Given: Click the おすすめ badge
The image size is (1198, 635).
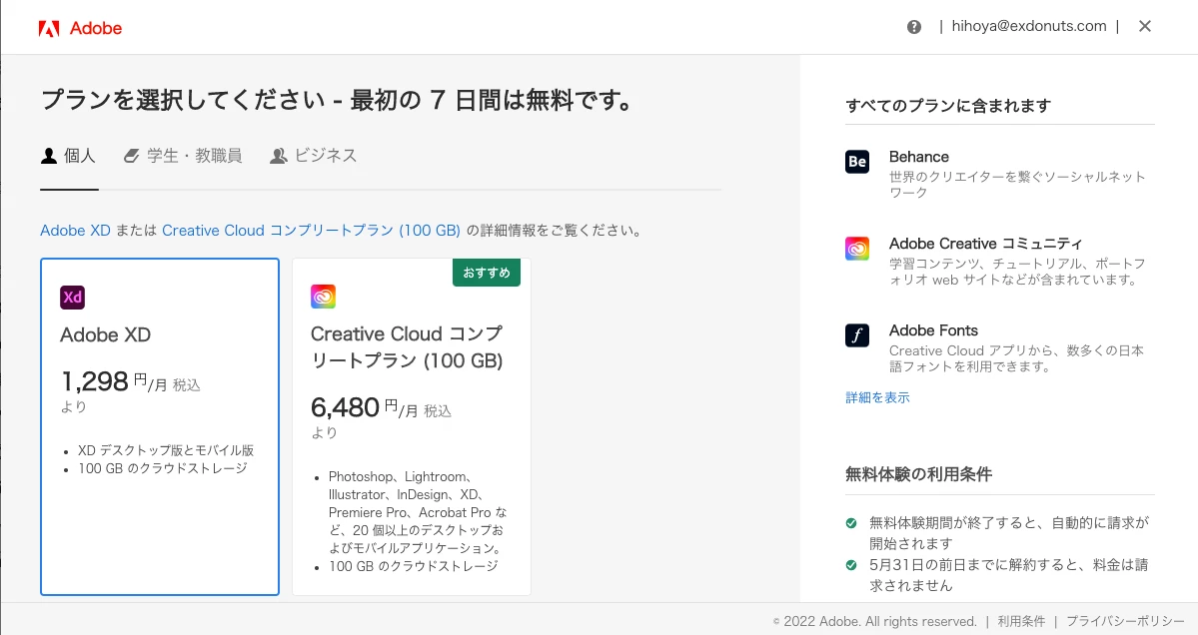Looking at the screenshot, I should 486,273.
